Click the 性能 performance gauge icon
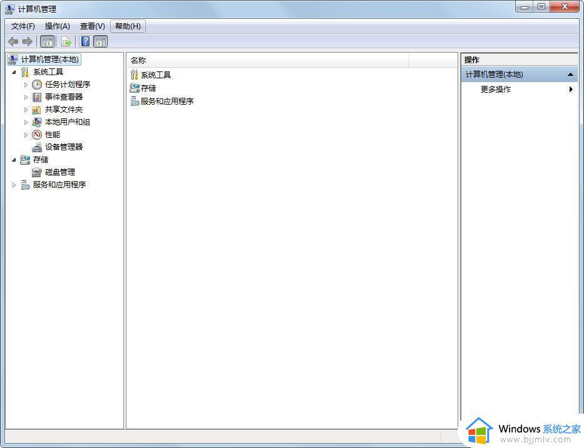This screenshot has height=448, width=584. click(x=37, y=135)
